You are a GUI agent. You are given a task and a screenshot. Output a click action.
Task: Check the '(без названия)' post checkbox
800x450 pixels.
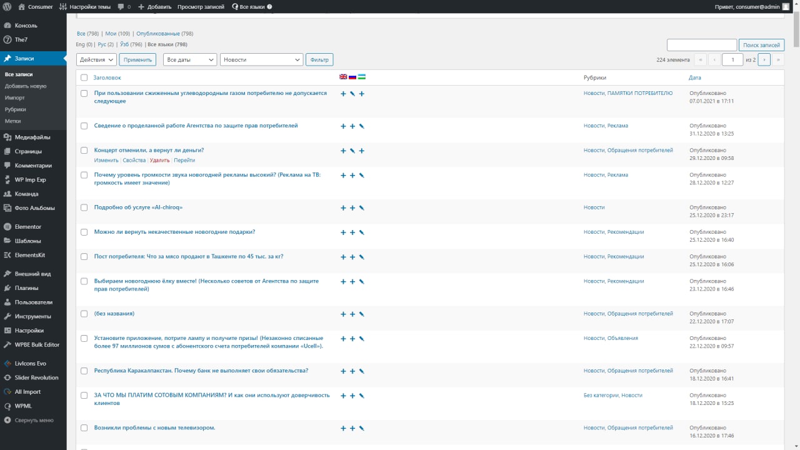(x=84, y=313)
